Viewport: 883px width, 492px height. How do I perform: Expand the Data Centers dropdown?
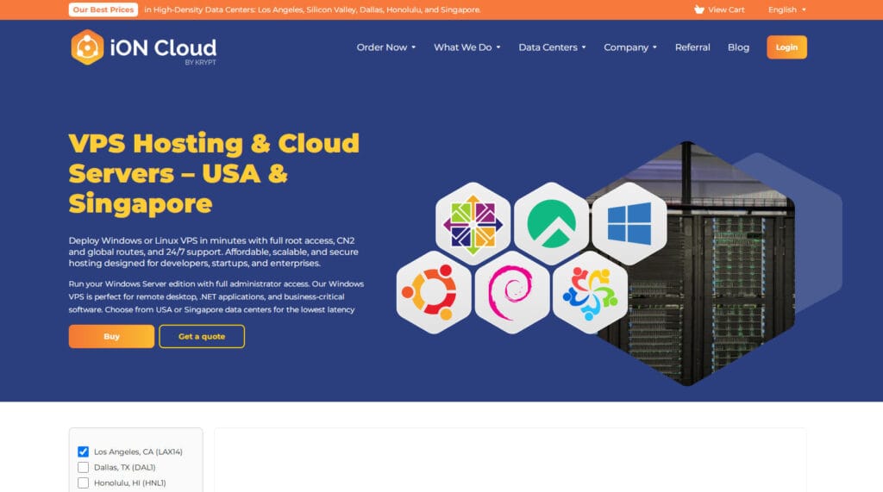point(552,47)
